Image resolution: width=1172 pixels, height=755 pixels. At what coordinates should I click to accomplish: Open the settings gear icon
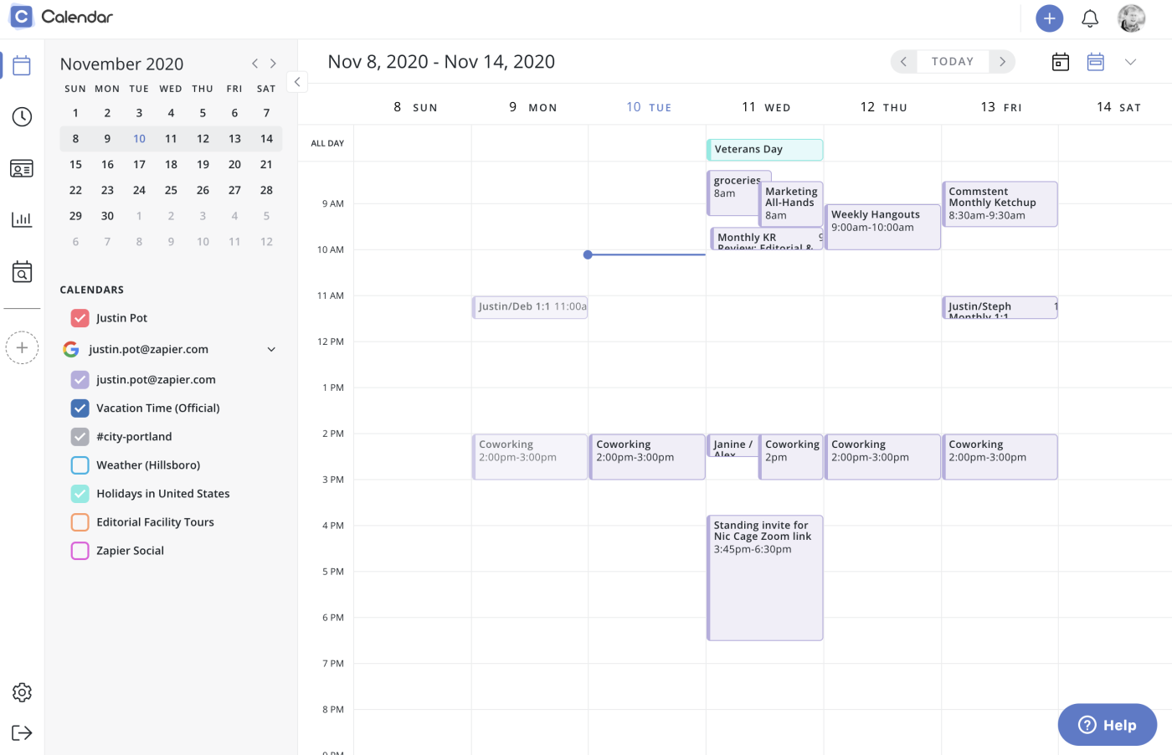(x=22, y=692)
